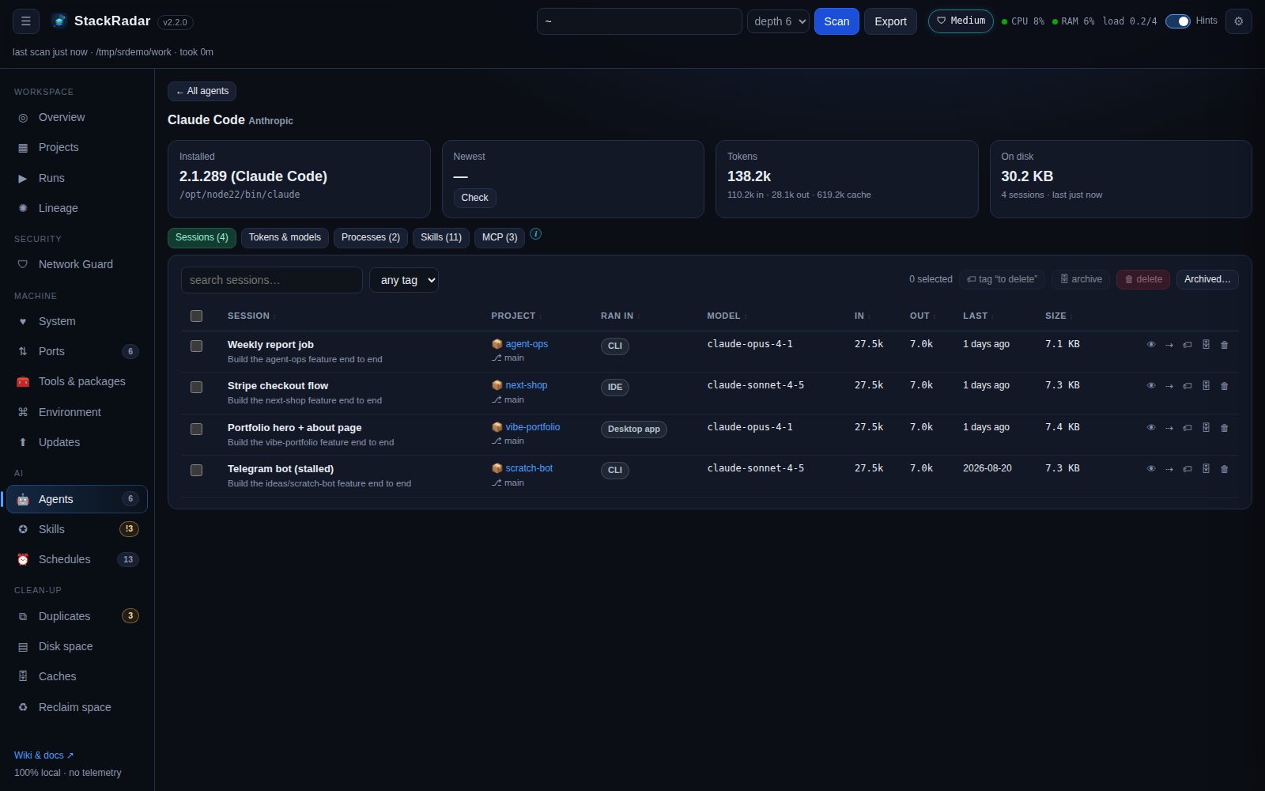Click the path input field showing ~
Viewport: 1265px width, 791px height.
639,21
